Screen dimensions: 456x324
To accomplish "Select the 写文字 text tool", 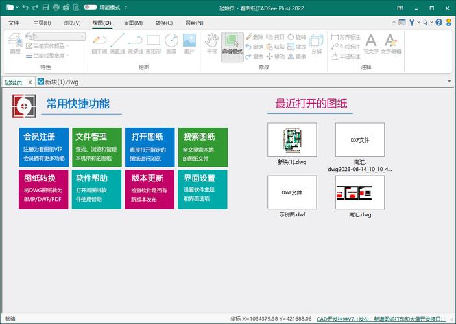I will (371, 43).
